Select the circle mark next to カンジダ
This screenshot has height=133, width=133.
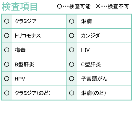pyautogui.click(x=72, y=35)
